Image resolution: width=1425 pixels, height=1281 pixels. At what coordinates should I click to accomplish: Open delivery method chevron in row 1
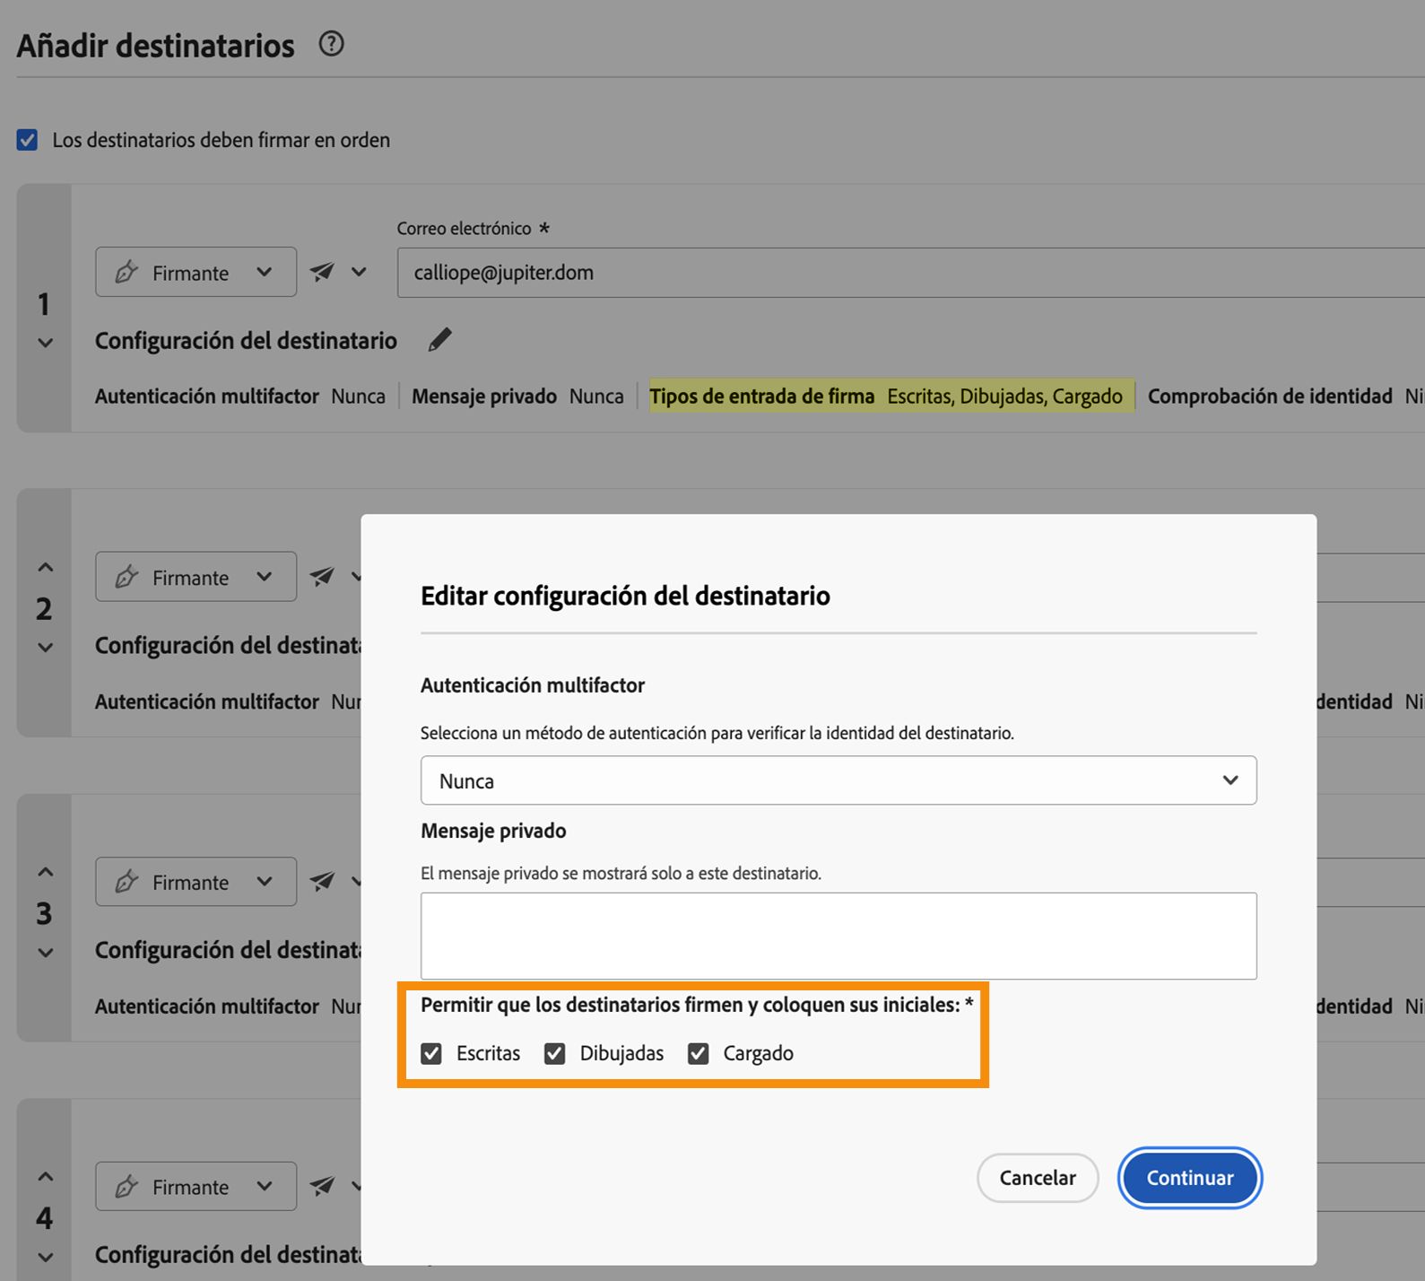point(359,272)
